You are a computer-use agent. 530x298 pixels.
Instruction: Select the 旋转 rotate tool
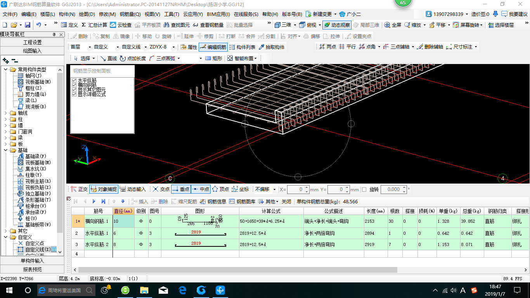pyautogui.click(x=163, y=36)
